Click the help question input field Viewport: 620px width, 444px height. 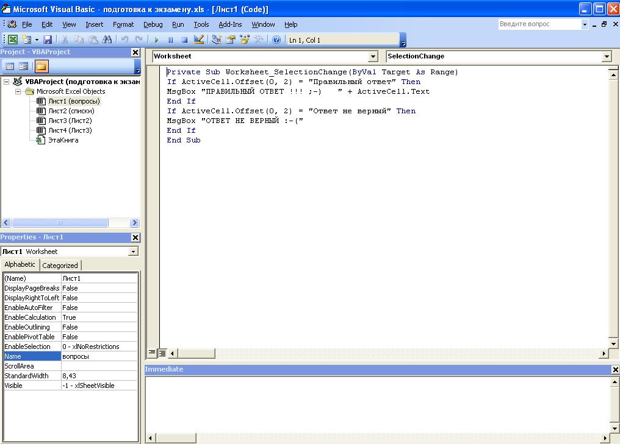click(538, 24)
